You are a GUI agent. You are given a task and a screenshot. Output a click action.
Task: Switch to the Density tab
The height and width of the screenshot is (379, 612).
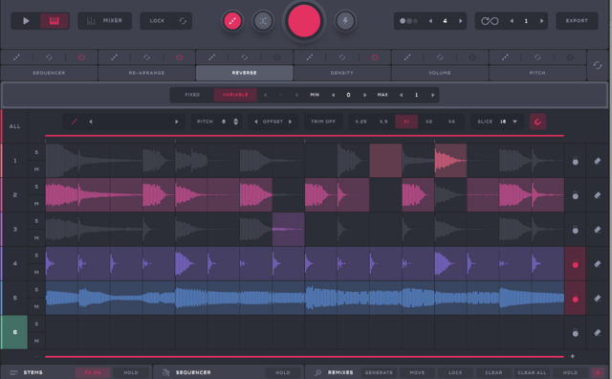(x=342, y=73)
